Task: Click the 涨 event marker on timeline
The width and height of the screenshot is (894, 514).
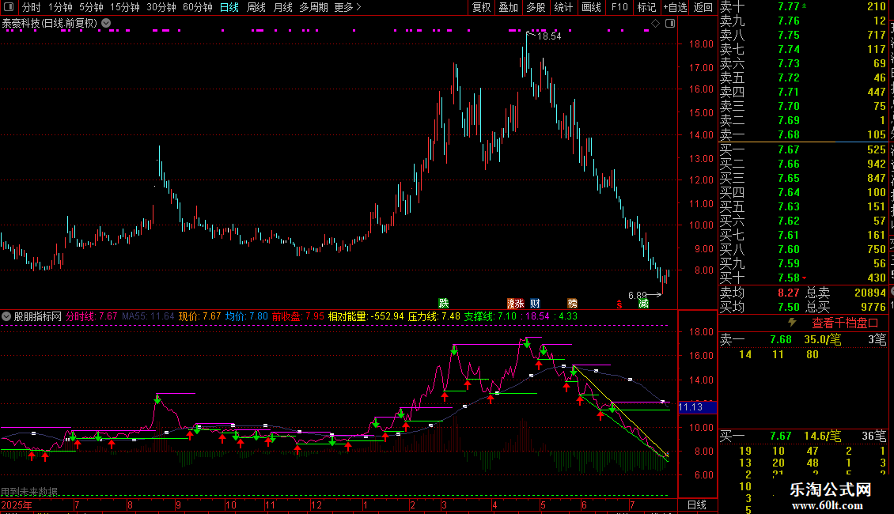Action: (519, 303)
